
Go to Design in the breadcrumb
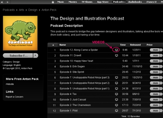[x=33, y=10]
